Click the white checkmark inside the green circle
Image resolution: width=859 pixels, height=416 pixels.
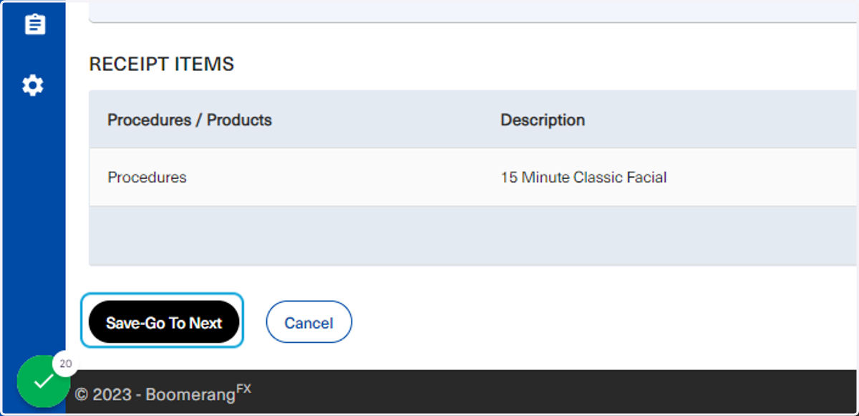click(x=43, y=381)
